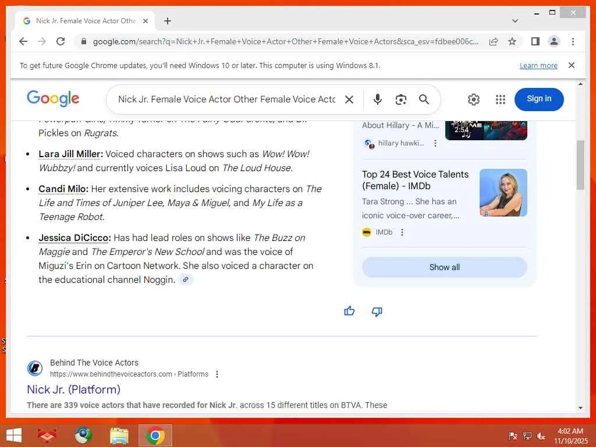Open the tab search chevron
Image resolution: width=596 pixels, height=447 pixels.
pyautogui.click(x=515, y=21)
